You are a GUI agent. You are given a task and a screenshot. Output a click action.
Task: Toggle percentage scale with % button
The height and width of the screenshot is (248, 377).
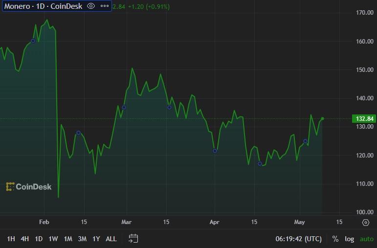point(335,239)
